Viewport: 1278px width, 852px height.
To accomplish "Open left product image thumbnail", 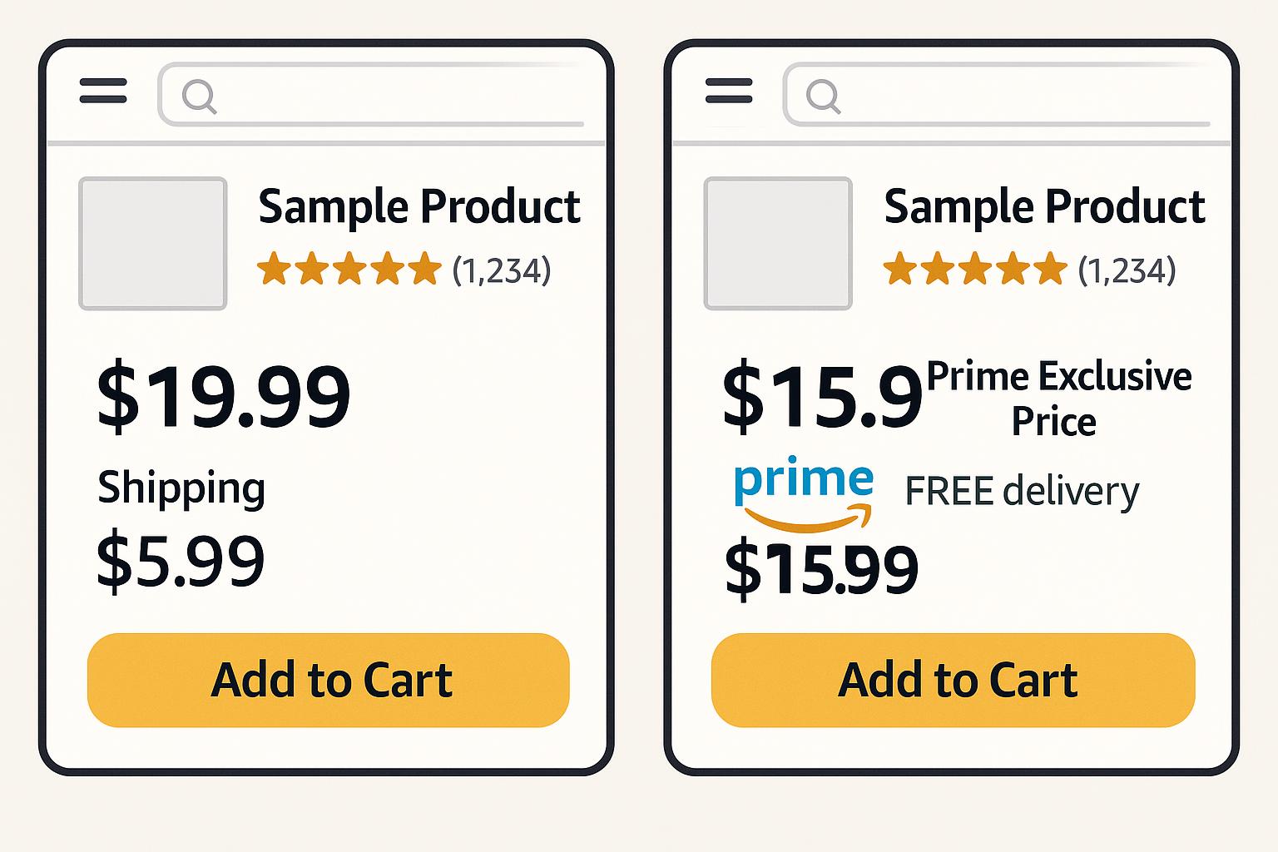I will tap(153, 244).
